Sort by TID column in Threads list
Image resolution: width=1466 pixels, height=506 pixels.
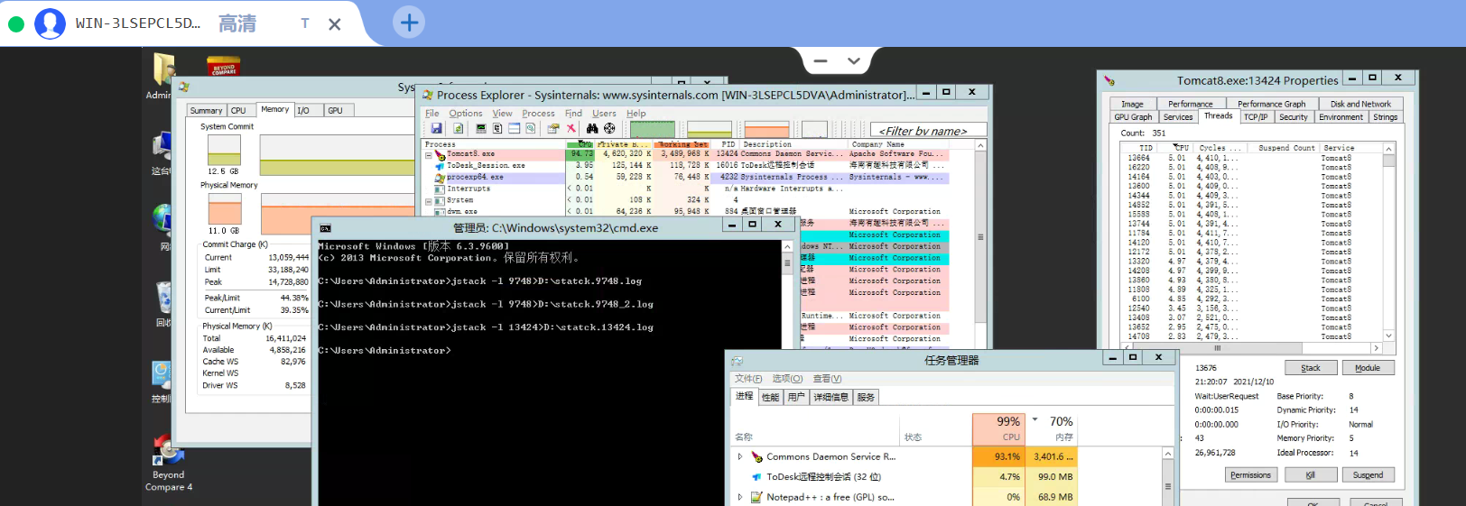click(x=1139, y=148)
